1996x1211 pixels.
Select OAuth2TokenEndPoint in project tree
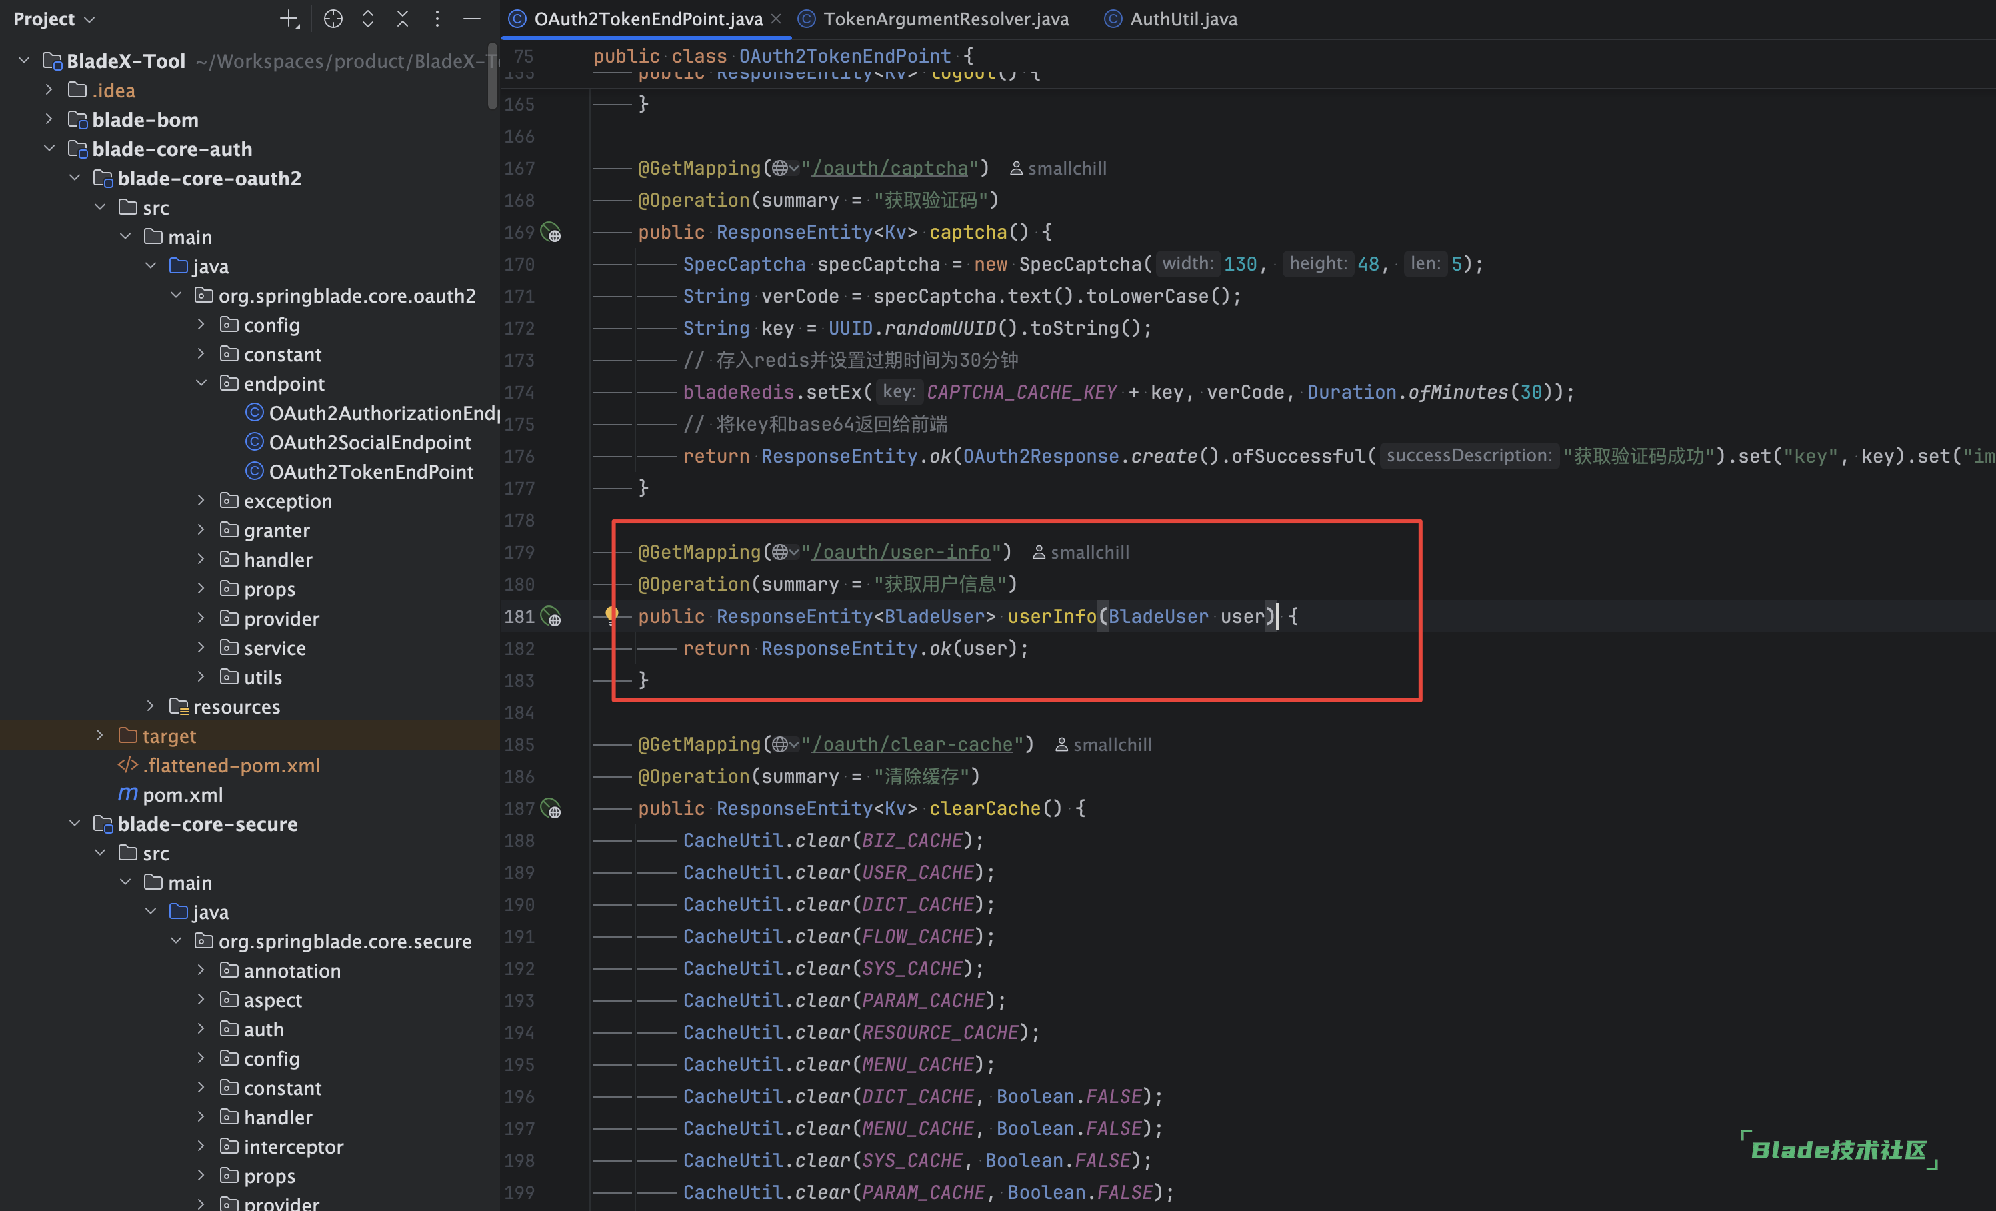pyautogui.click(x=360, y=471)
